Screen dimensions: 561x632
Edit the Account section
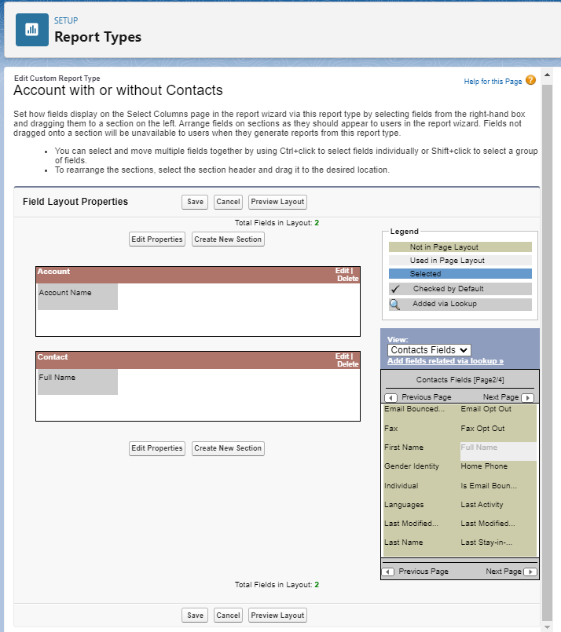[x=342, y=271]
